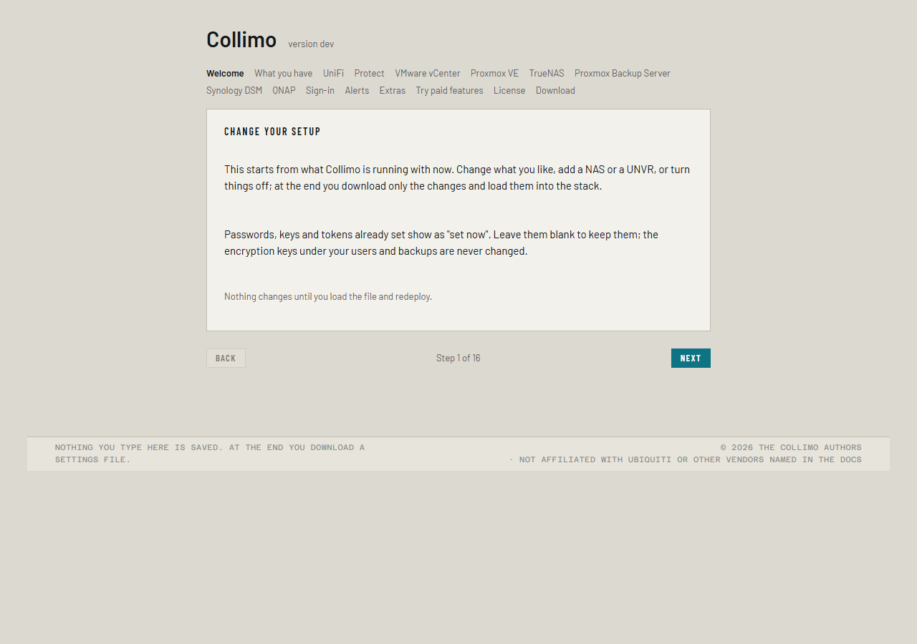This screenshot has width=917, height=644.
Task: Jump to the Download step
Action: 555,90
